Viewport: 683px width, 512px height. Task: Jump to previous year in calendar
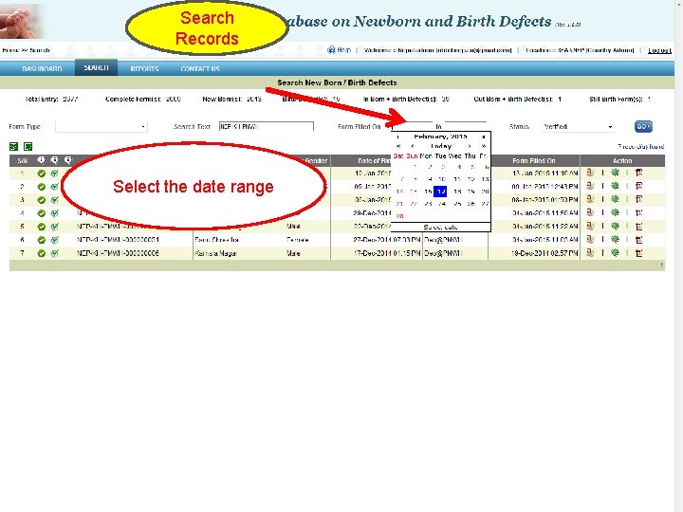(x=398, y=146)
